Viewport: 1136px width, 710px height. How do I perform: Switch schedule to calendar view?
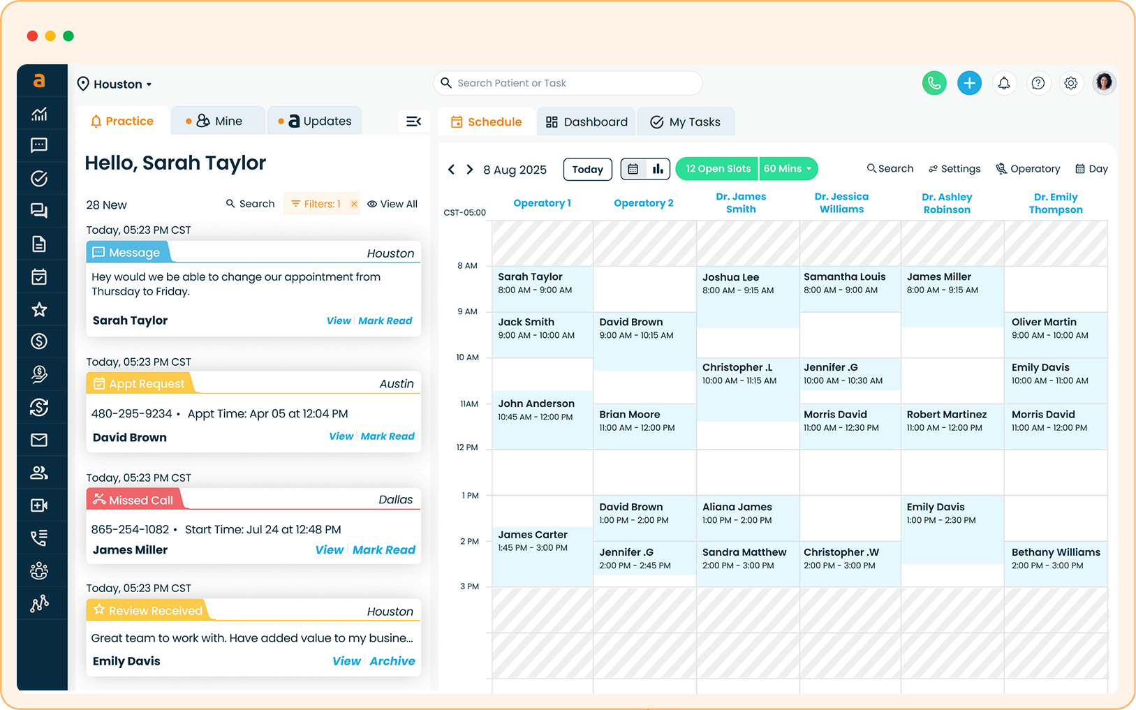click(x=633, y=169)
